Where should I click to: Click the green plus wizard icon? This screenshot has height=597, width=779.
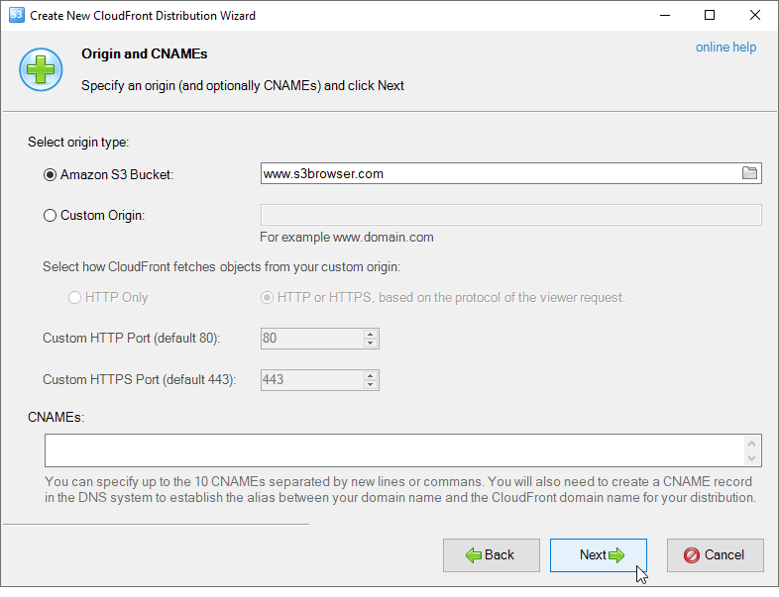click(41, 69)
